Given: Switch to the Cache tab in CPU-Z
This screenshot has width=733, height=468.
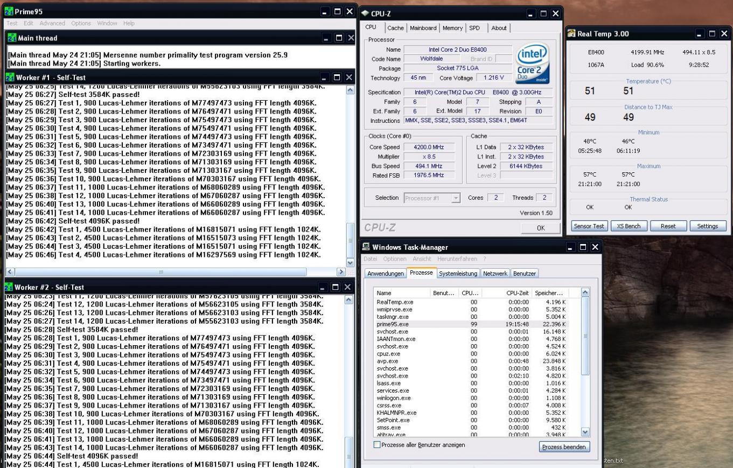Looking at the screenshot, I should point(395,28).
